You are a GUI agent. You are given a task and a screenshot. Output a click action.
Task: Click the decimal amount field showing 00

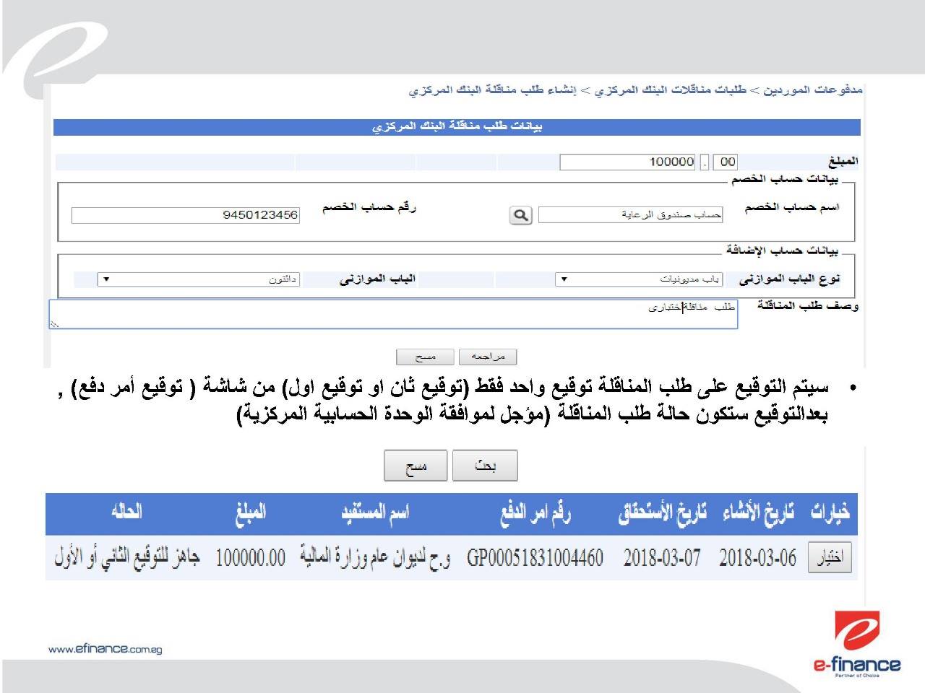728,162
